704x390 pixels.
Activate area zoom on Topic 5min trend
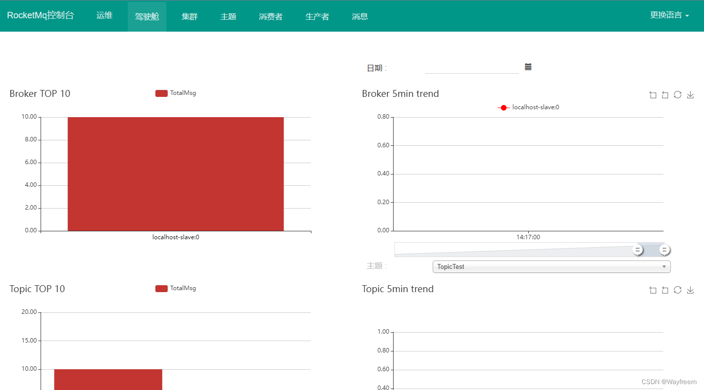click(653, 290)
